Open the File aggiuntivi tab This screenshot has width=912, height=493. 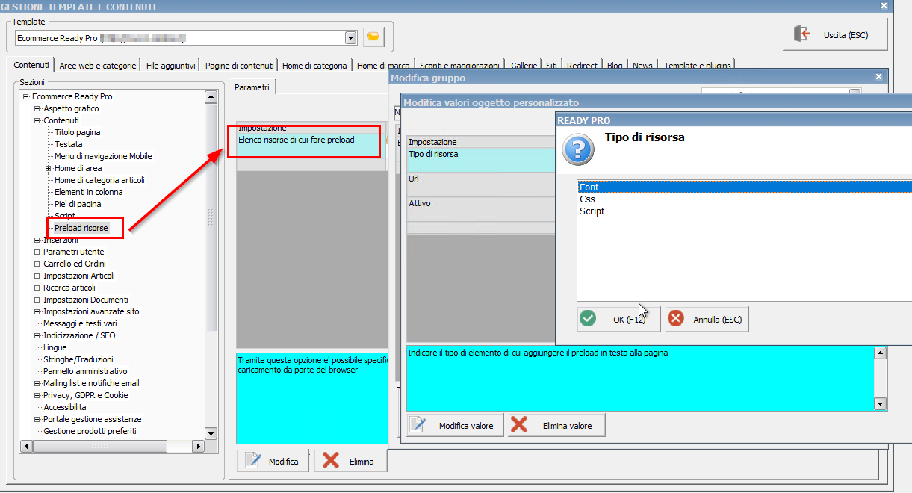pyautogui.click(x=171, y=66)
